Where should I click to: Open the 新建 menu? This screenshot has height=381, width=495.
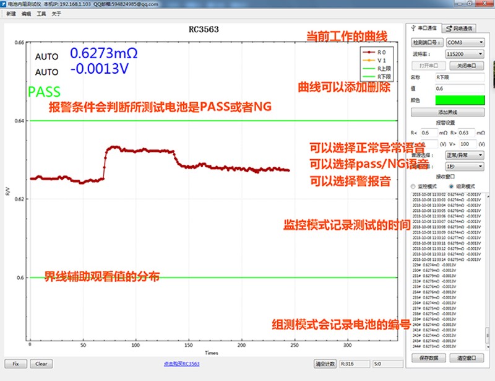click(x=11, y=14)
